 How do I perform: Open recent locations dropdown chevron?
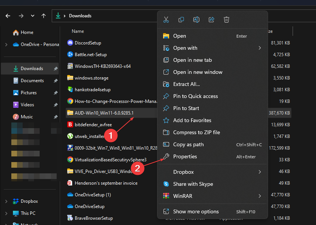[x=32, y=16]
